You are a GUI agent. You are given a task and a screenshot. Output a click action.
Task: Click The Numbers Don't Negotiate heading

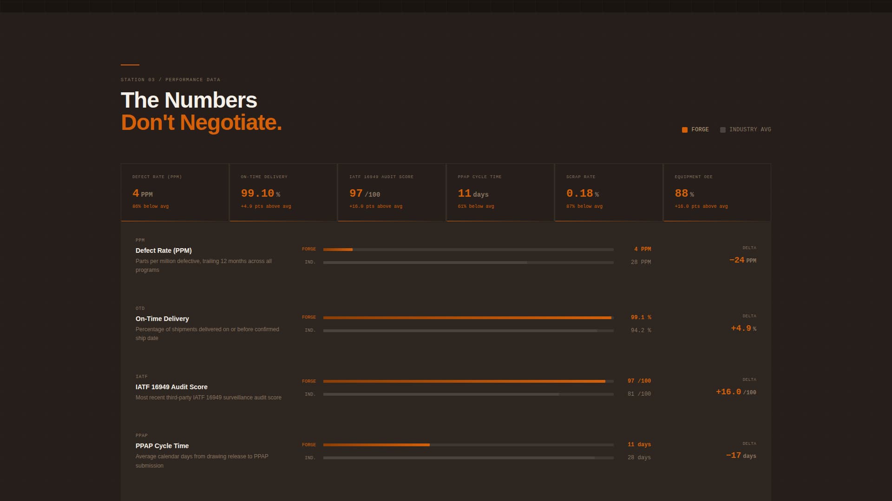click(201, 111)
